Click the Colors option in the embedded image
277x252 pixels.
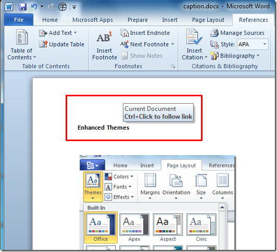tap(119, 177)
